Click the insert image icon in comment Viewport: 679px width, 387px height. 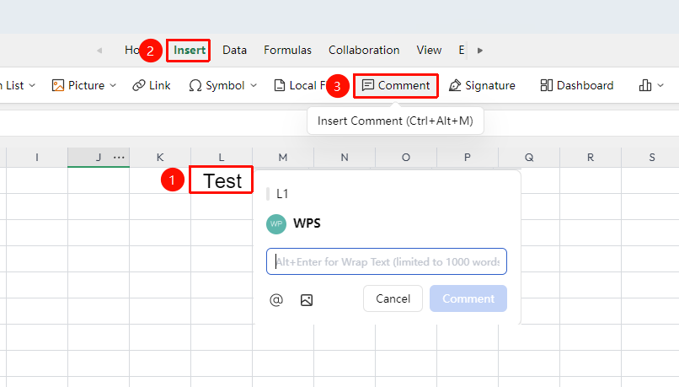coord(307,299)
